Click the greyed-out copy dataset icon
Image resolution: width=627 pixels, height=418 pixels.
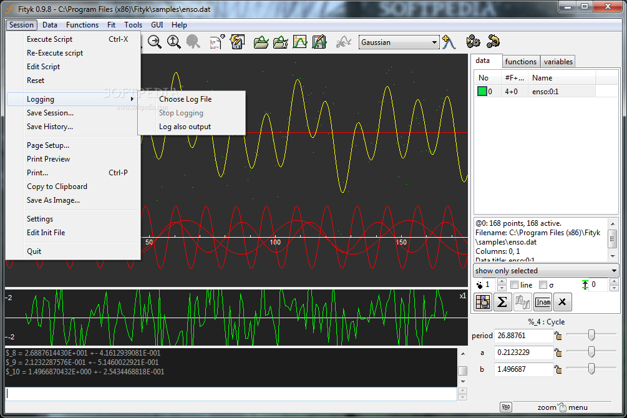click(522, 302)
